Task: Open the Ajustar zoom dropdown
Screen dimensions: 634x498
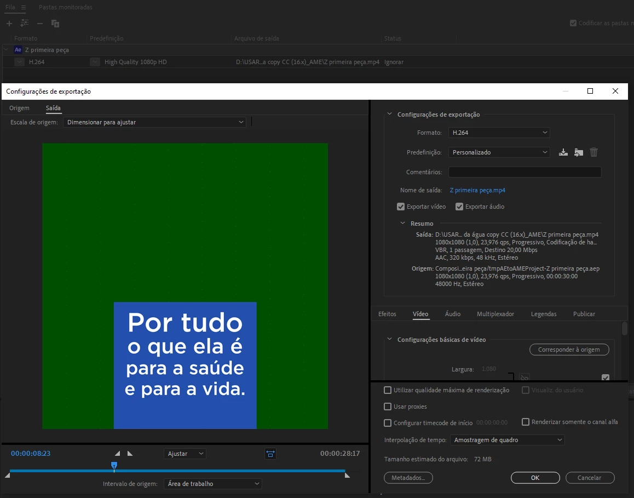Action: (x=185, y=454)
